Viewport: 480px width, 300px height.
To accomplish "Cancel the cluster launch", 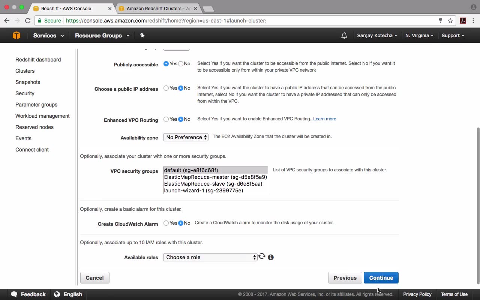I will pyautogui.click(x=94, y=278).
